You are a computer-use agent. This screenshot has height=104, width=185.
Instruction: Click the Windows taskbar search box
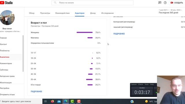click(21, 101)
